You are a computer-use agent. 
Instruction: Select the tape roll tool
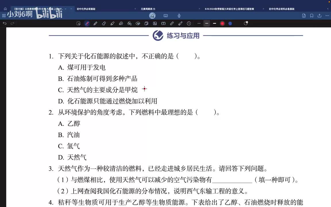pos(121,24)
